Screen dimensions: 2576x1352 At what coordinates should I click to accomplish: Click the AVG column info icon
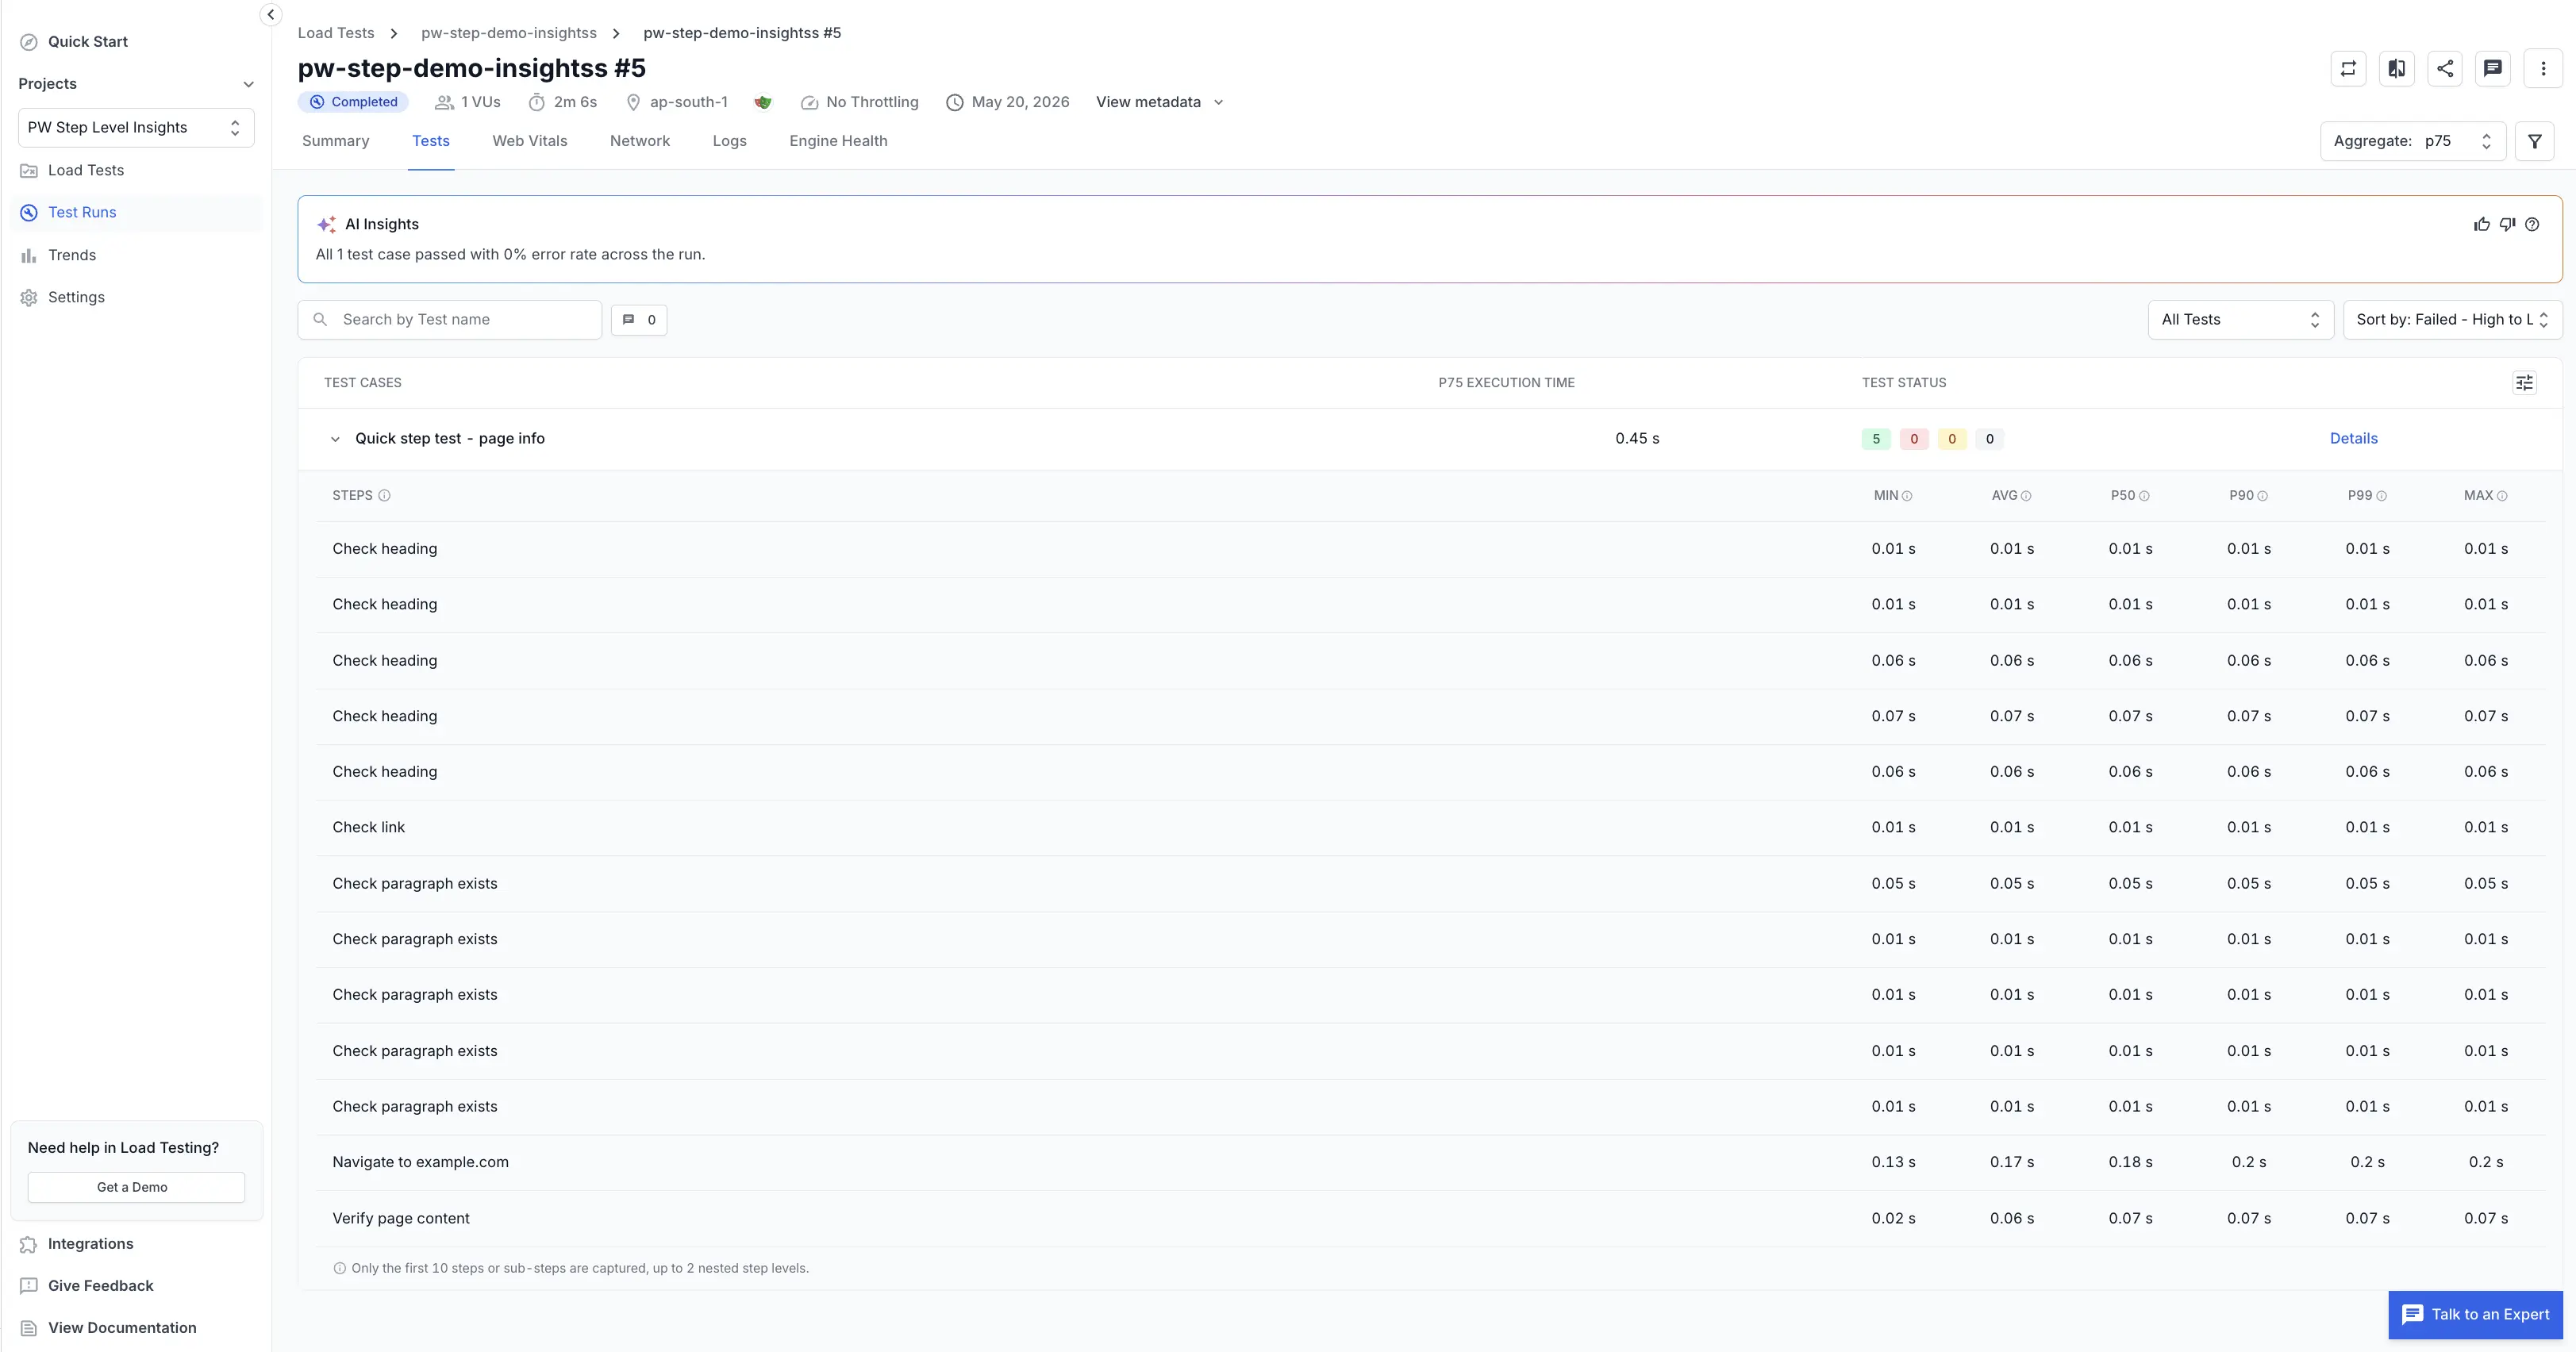coord(2026,496)
